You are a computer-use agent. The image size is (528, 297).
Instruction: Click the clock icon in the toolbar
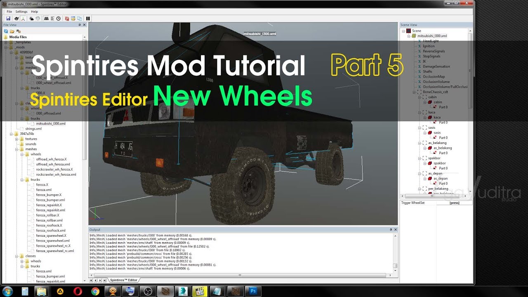click(59, 19)
